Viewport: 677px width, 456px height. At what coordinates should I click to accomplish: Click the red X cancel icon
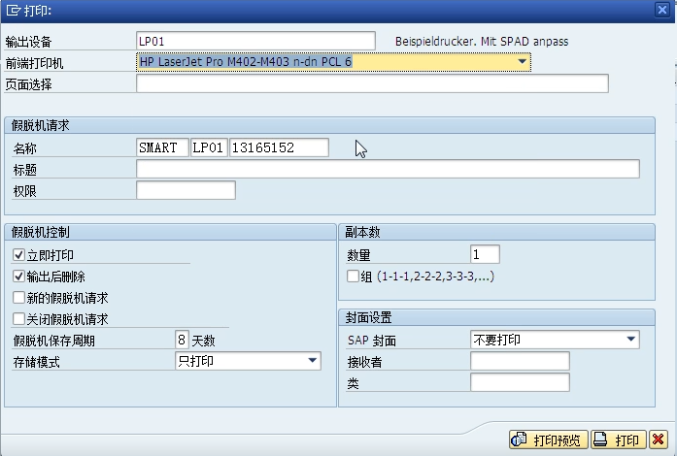[x=658, y=440]
